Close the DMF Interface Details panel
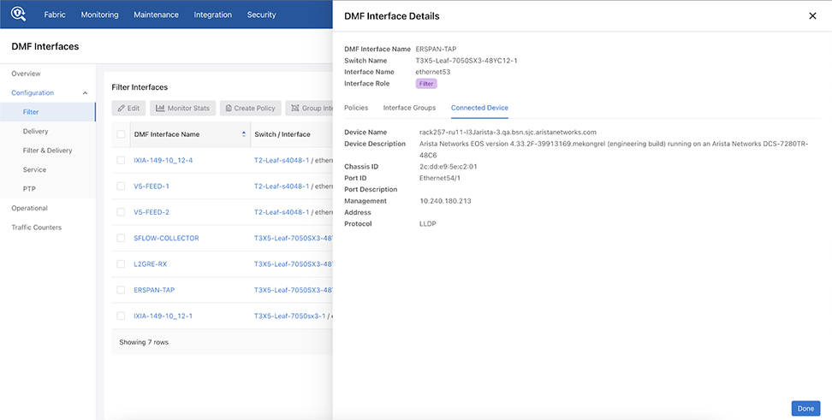This screenshot has width=832, height=420. click(x=812, y=16)
